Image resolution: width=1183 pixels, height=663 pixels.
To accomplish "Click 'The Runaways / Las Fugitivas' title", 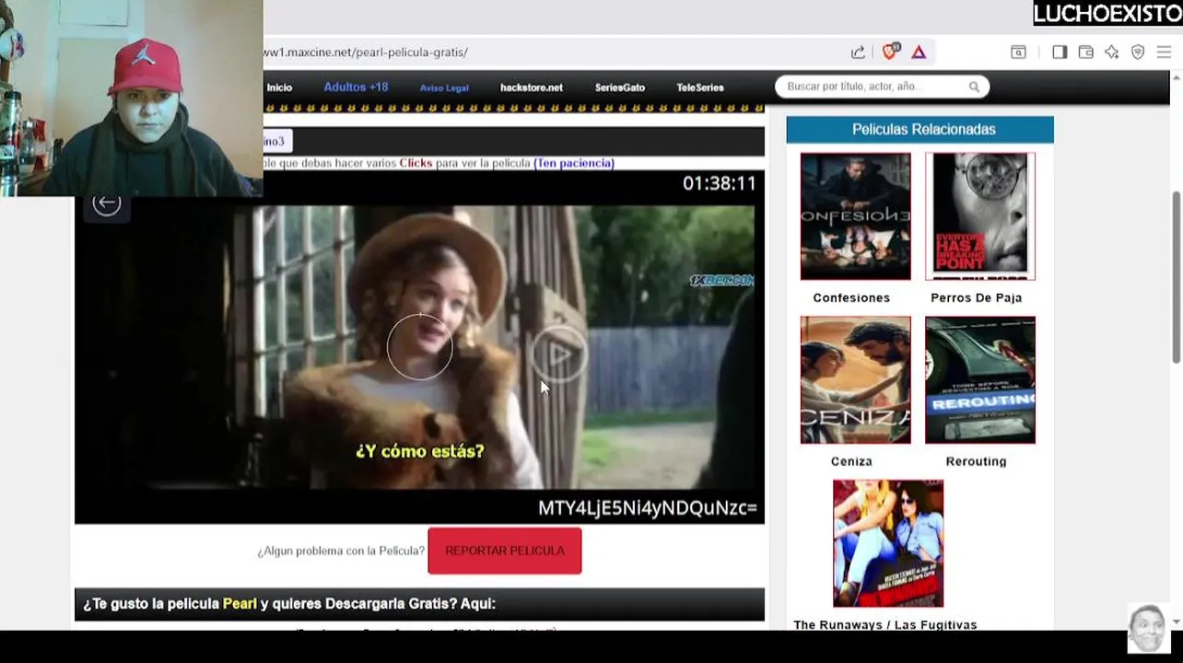I will pos(885,624).
